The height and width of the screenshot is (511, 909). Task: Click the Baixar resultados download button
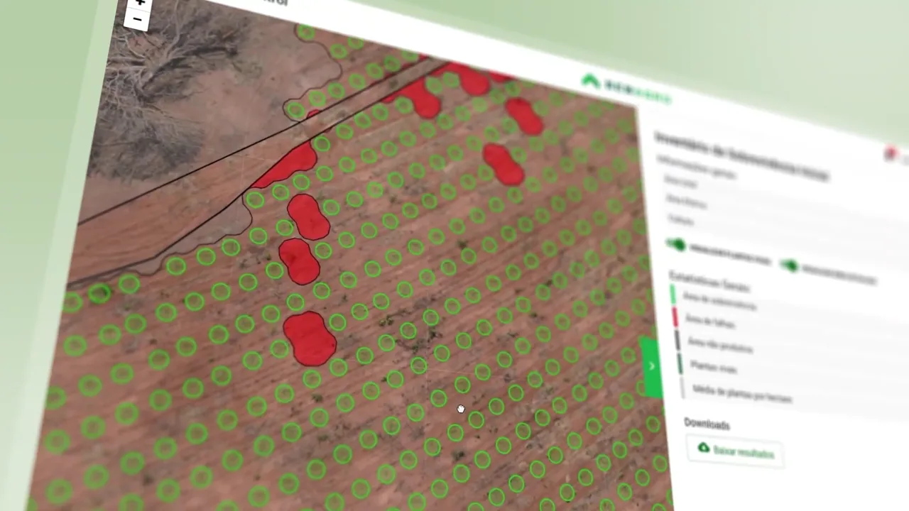[735, 451]
